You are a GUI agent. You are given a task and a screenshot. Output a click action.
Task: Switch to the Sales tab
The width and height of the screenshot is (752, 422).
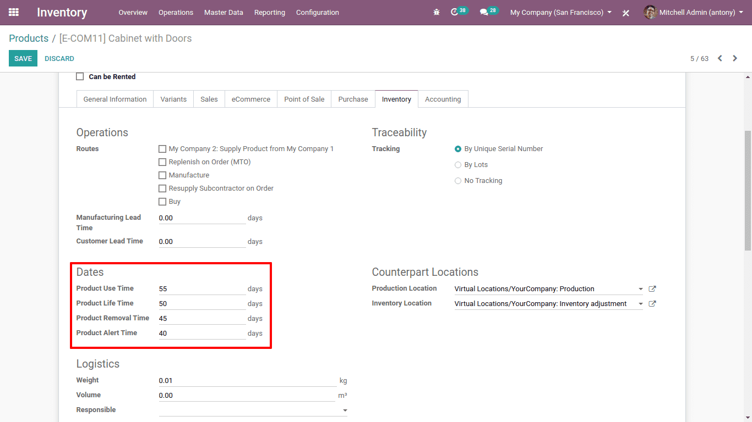(x=209, y=99)
